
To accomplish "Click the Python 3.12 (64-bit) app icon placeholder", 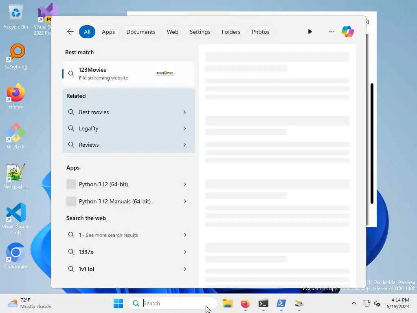I will pos(71,184).
